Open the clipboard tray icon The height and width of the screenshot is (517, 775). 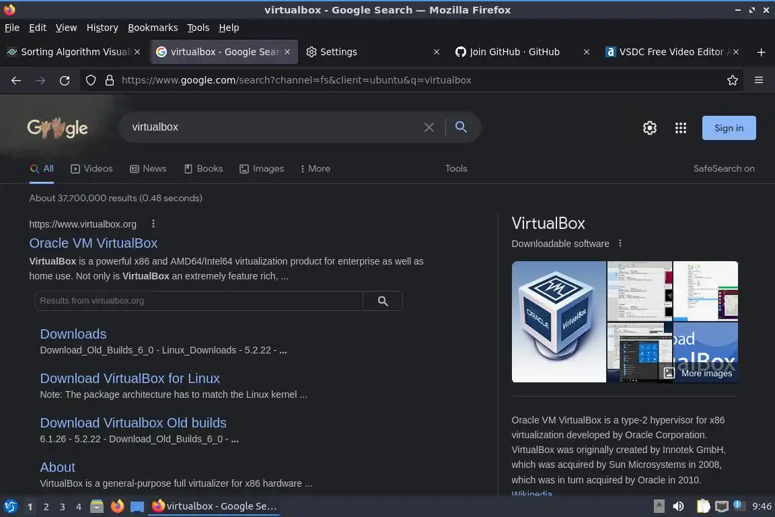click(703, 506)
